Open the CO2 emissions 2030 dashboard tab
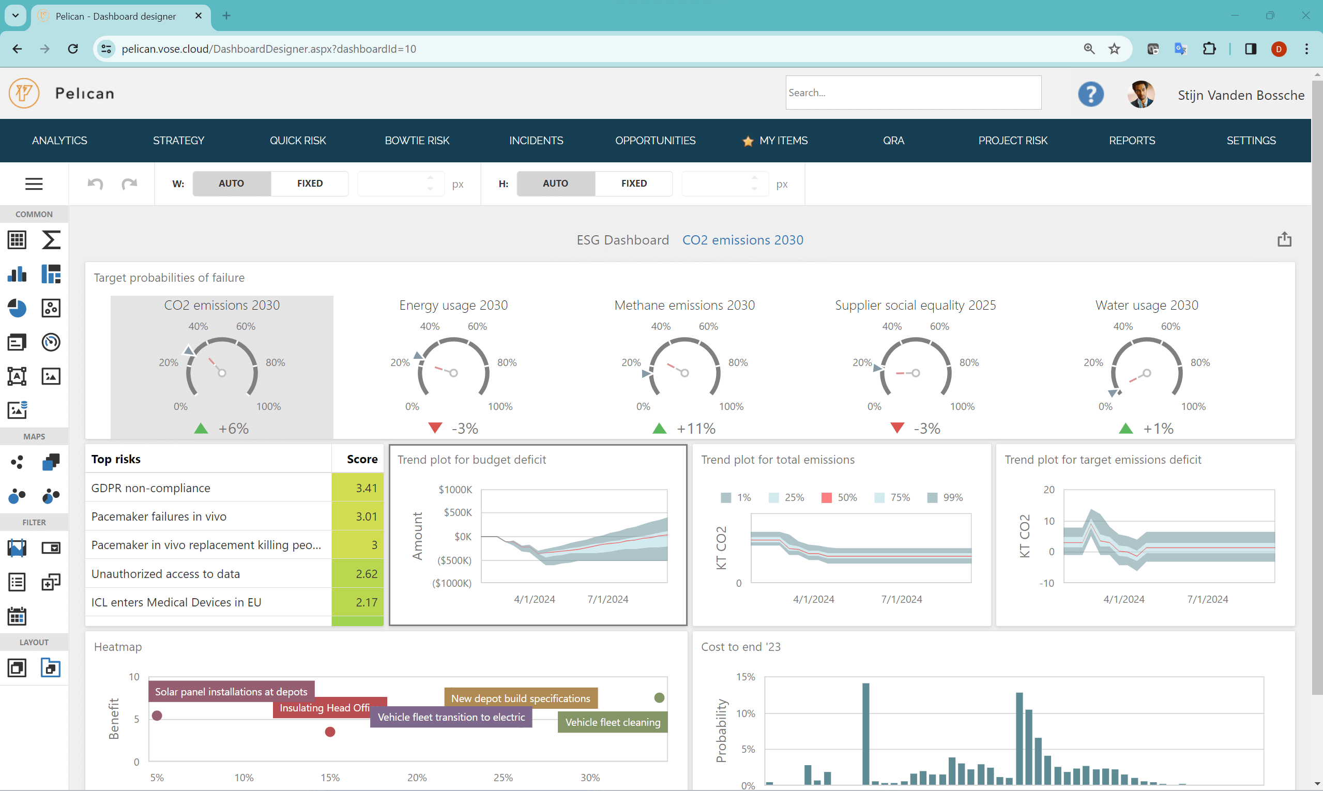The image size is (1323, 791). pos(742,240)
